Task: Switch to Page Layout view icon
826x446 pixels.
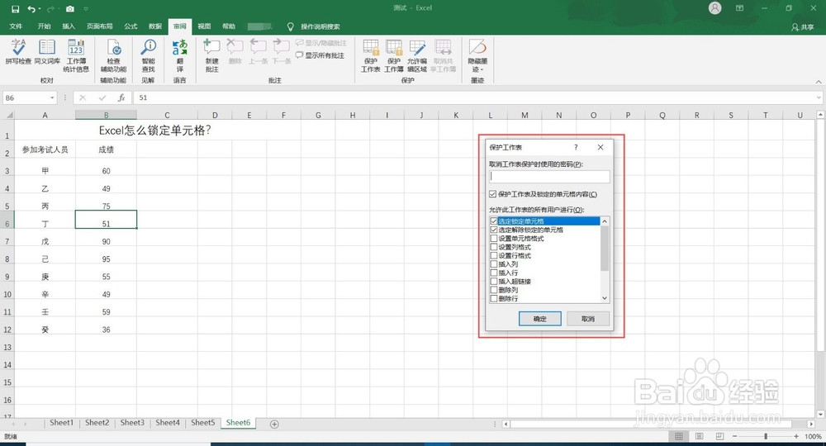Action: pos(699,437)
